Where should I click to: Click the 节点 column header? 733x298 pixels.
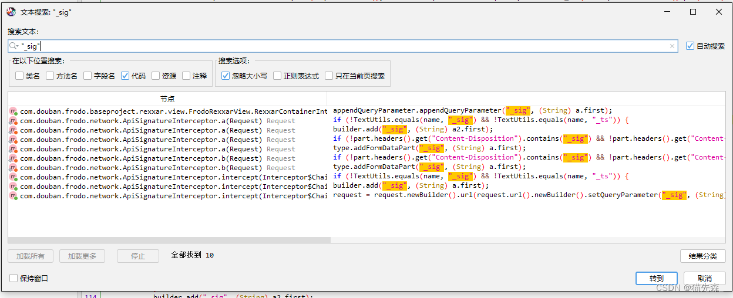tap(167, 99)
